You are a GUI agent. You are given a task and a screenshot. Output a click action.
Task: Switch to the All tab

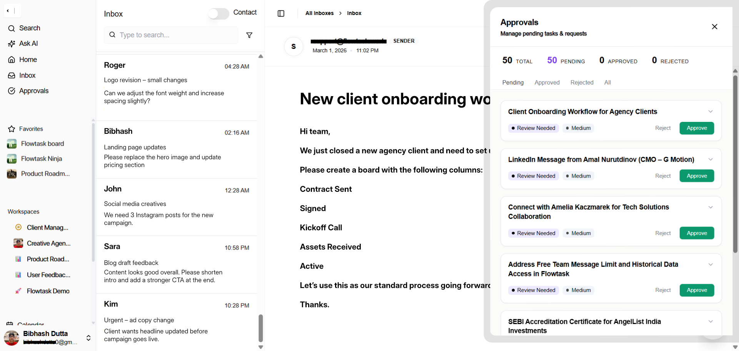tap(607, 83)
